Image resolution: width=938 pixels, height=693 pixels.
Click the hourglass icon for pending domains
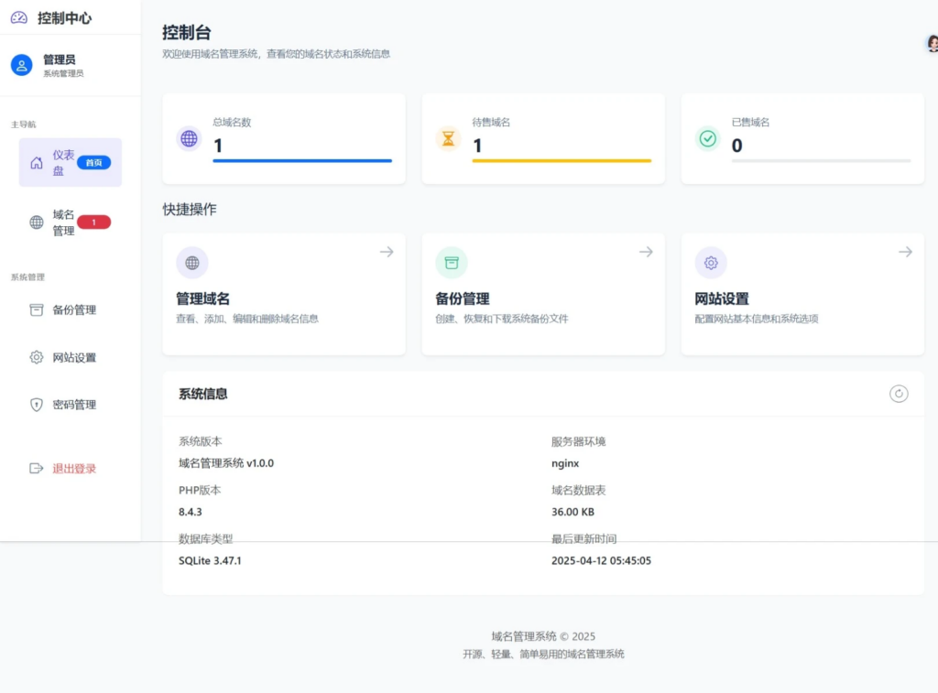coord(448,138)
